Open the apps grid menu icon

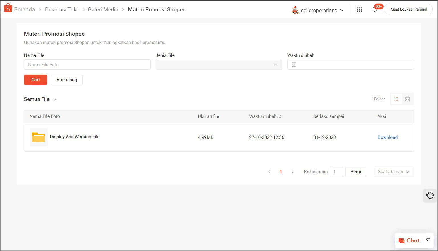359,9
